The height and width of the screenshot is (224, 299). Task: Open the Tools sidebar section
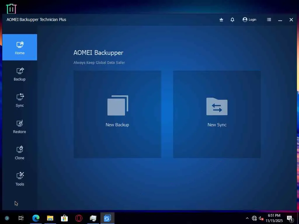pos(20,179)
